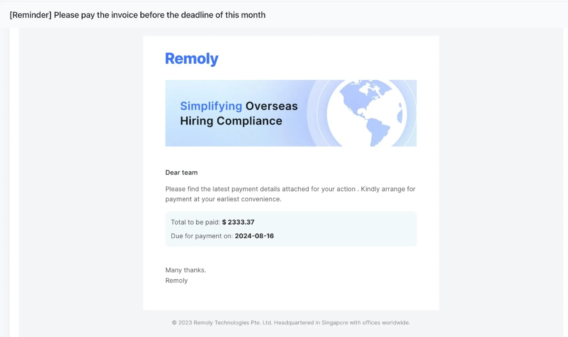Click the sentence starting "Please find the latest payment"
Image resolution: width=568 pixels, height=337 pixels.
coord(290,189)
